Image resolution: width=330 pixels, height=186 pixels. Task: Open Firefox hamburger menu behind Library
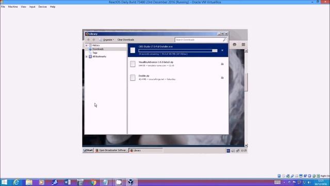coord(243,44)
